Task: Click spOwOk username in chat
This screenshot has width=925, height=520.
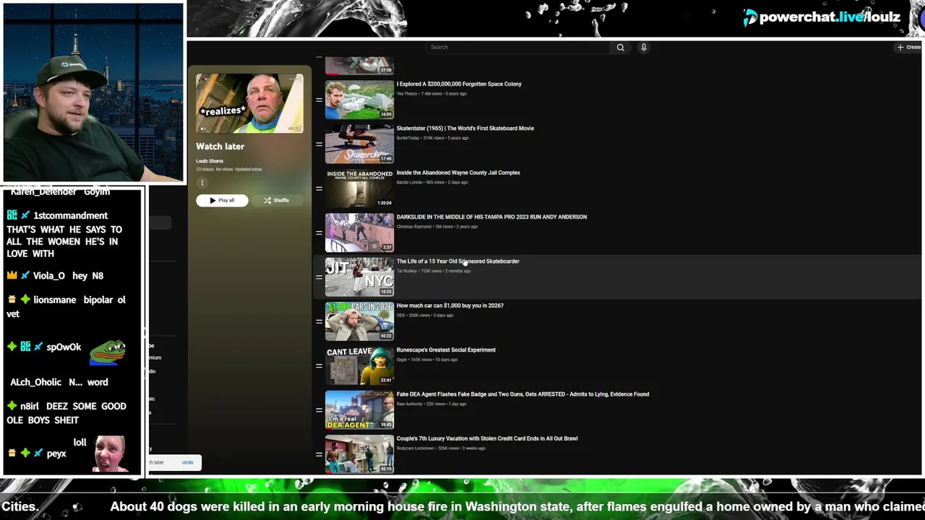Action: point(64,347)
